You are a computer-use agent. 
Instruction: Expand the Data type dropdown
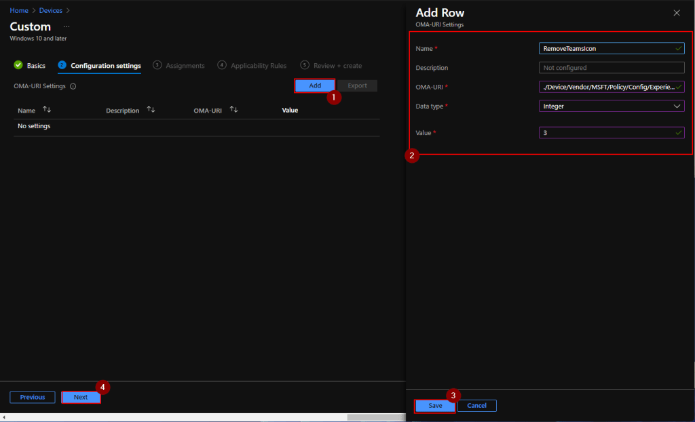[x=676, y=106]
